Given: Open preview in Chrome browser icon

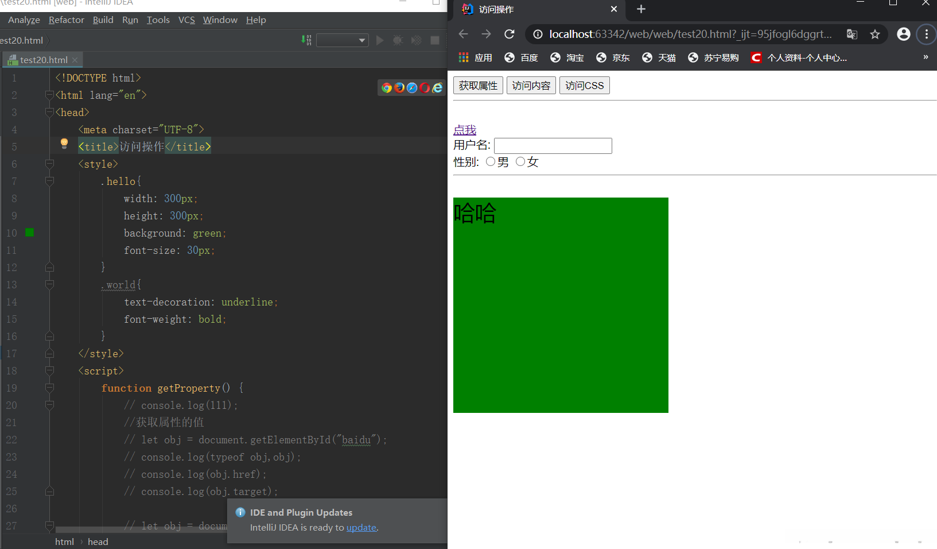Looking at the screenshot, I should coord(387,87).
